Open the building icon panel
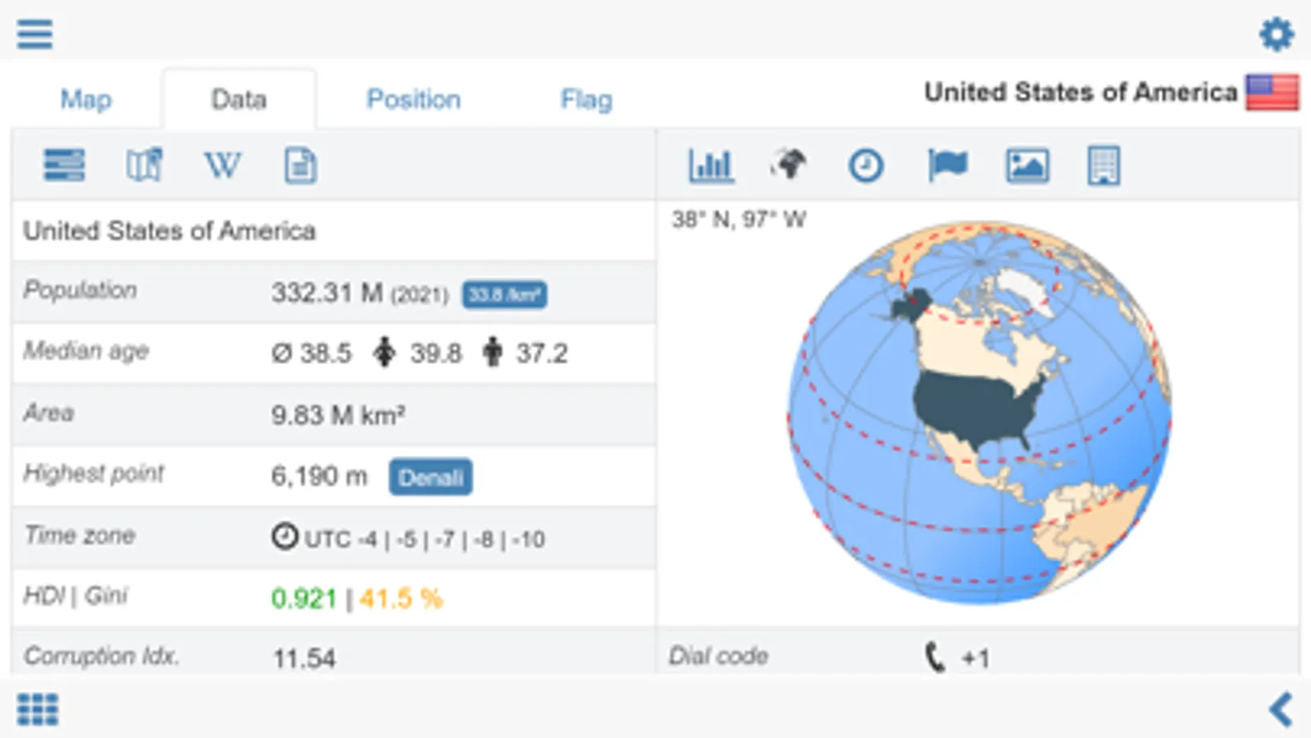 pyautogui.click(x=1104, y=166)
